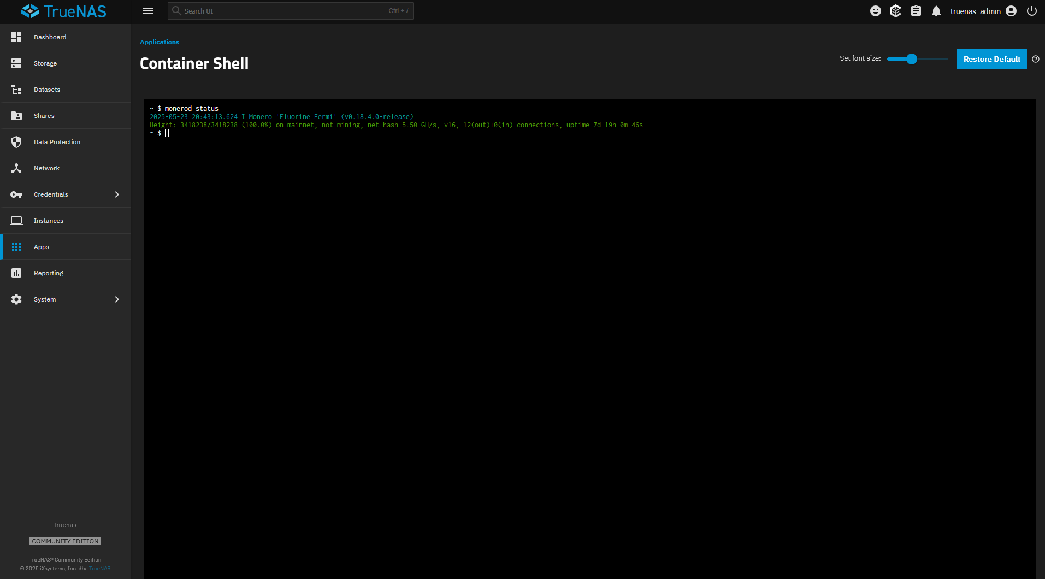Click the TrueCommand status icon

895,10
